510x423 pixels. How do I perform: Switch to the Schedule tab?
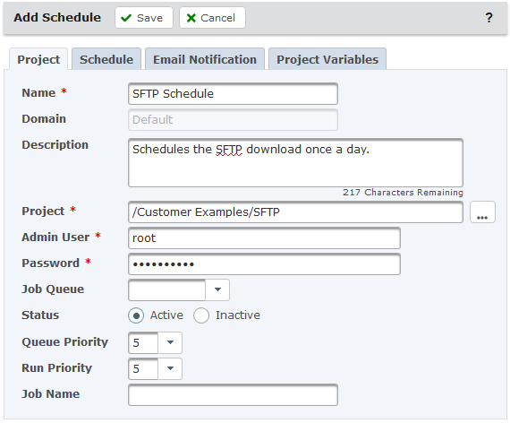pos(106,59)
